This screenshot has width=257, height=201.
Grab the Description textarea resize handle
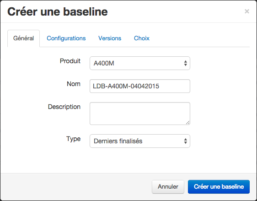point(188,123)
